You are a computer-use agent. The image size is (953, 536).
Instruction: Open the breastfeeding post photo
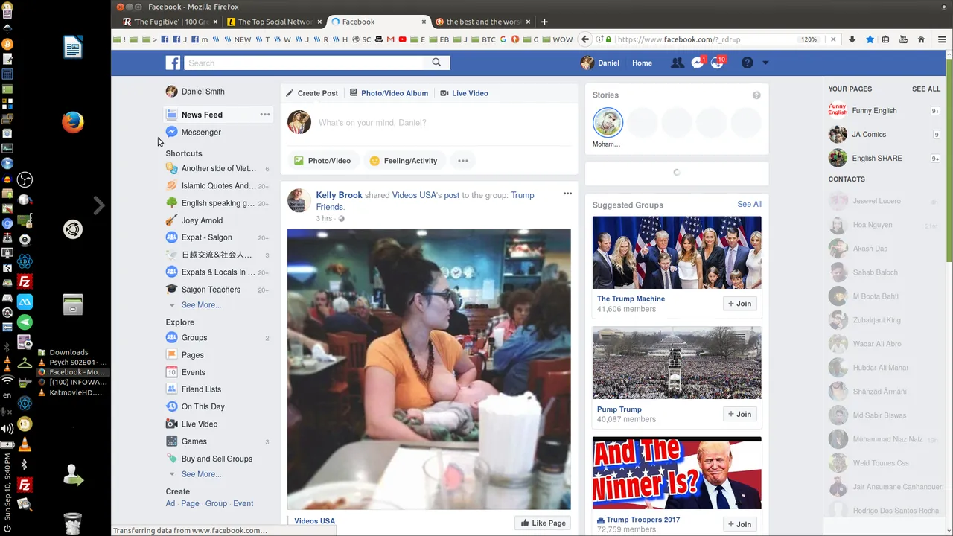429,369
